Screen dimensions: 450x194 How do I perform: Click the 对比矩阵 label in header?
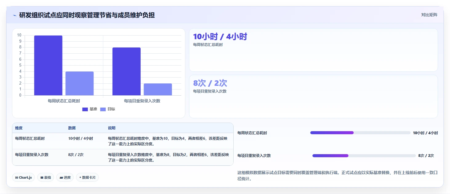coord(429,15)
